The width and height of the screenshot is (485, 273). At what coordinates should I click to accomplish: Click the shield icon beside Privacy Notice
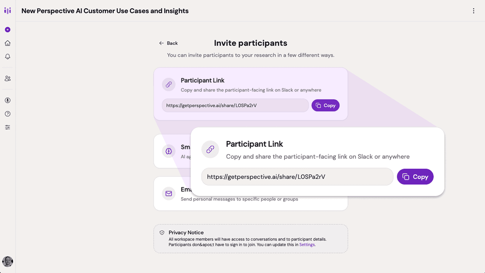coord(162,232)
